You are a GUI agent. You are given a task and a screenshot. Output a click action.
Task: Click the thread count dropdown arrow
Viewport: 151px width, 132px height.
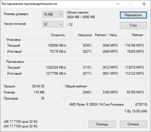(x=61, y=24)
